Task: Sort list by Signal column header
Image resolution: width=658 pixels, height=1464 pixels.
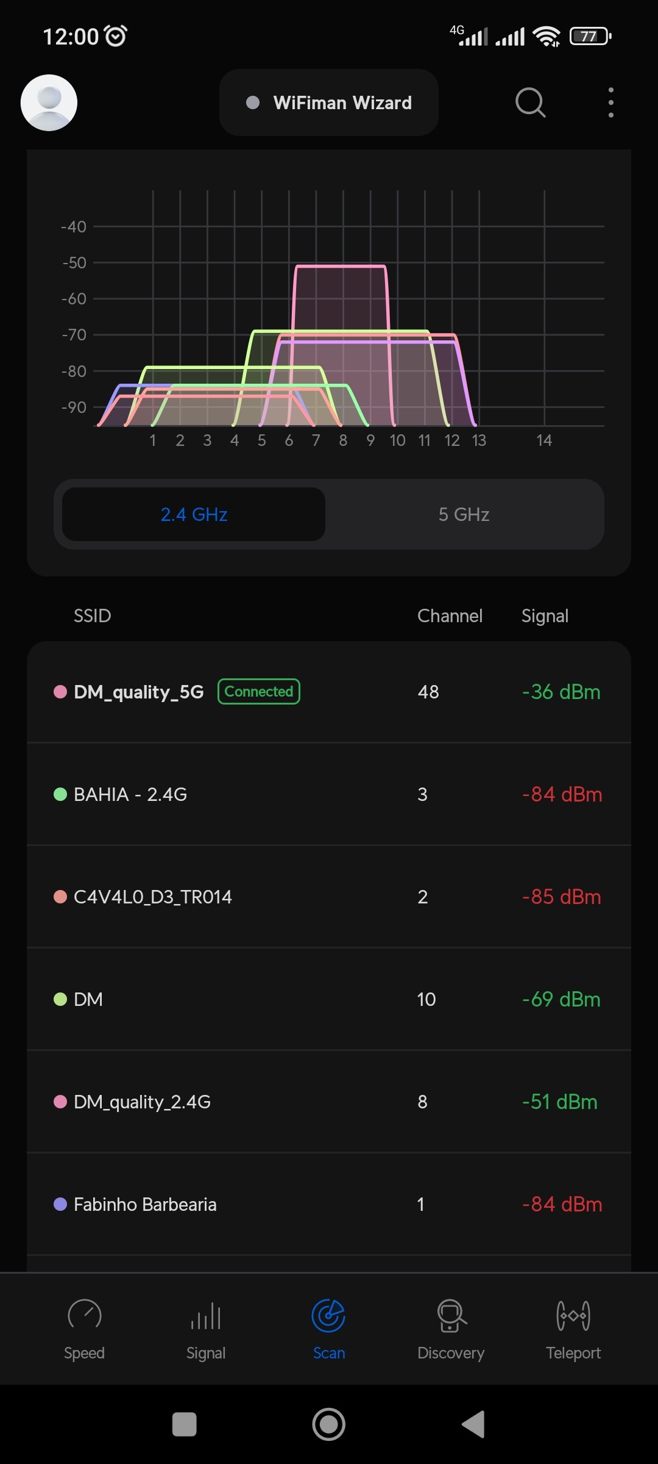Action: [x=545, y=616]
